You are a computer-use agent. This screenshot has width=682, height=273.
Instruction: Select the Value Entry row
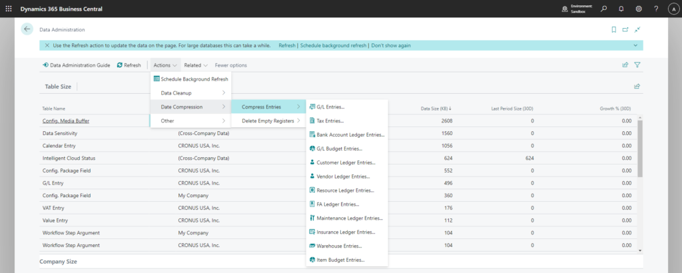click(x=339, y=220)
